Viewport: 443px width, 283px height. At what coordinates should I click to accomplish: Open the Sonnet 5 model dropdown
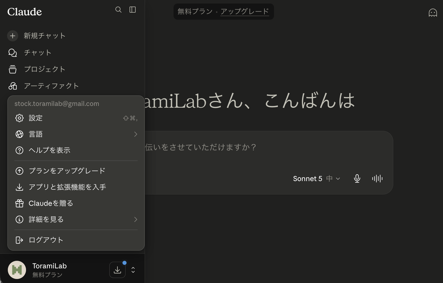(x=316, y=179)
